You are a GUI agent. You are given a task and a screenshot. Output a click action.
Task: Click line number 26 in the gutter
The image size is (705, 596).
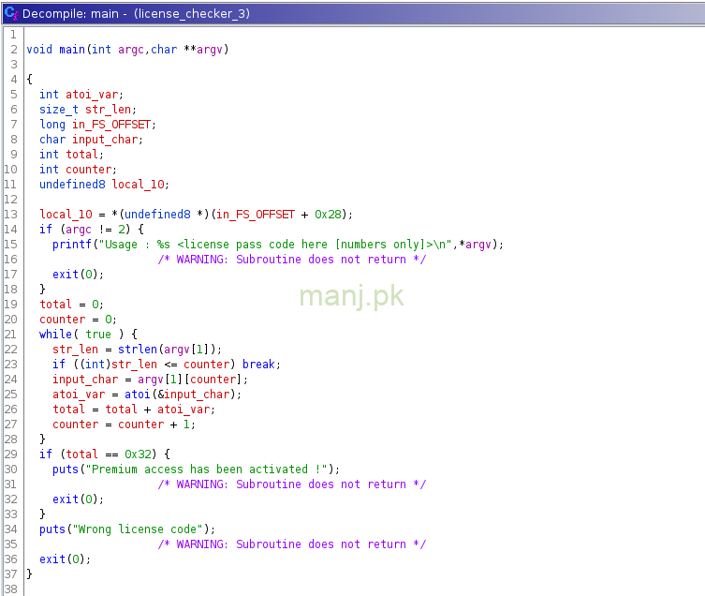coord(11,410)
